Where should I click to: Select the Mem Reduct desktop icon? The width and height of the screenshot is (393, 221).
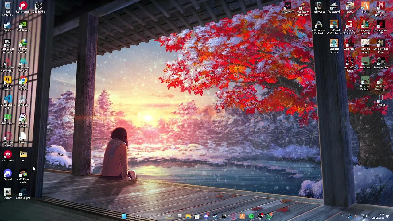pyautogui.click(x=8, y=119)
